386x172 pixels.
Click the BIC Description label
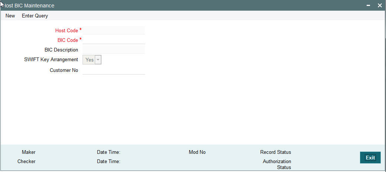coord(61,50)
